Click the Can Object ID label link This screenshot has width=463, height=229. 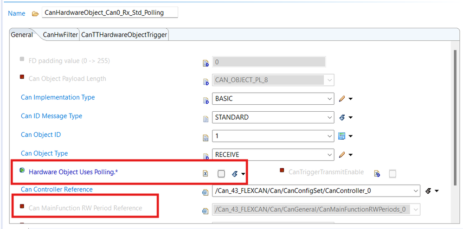pyautogui.click(x=41, y=135)
